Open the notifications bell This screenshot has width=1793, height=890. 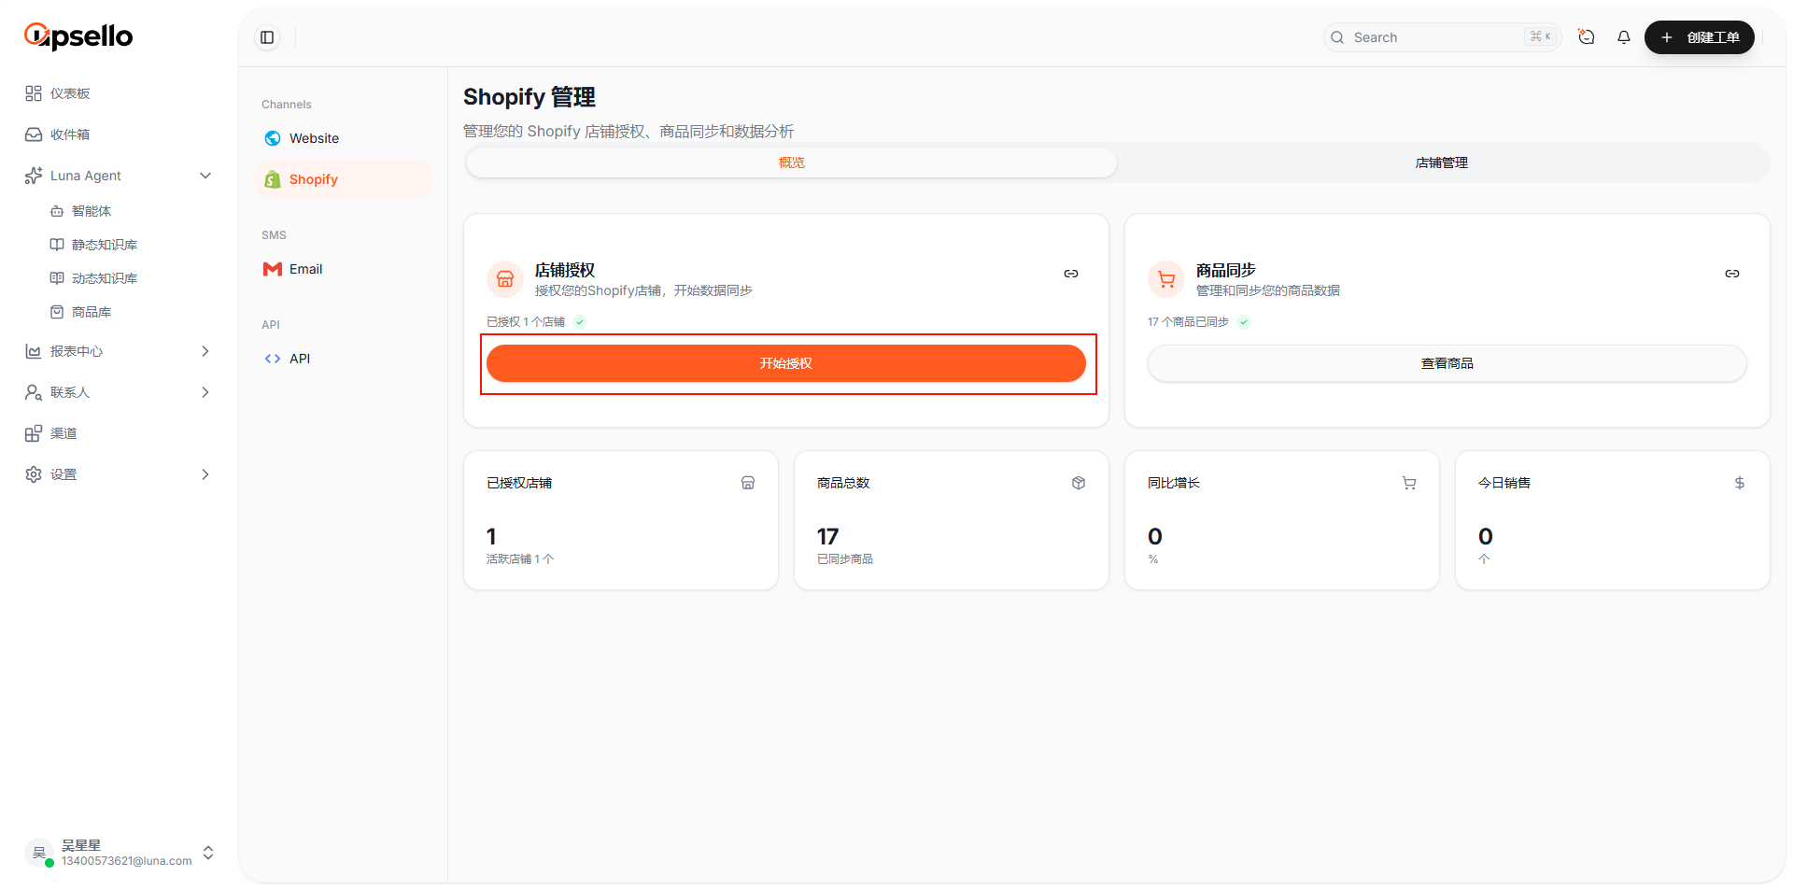tap(1624, 37)
